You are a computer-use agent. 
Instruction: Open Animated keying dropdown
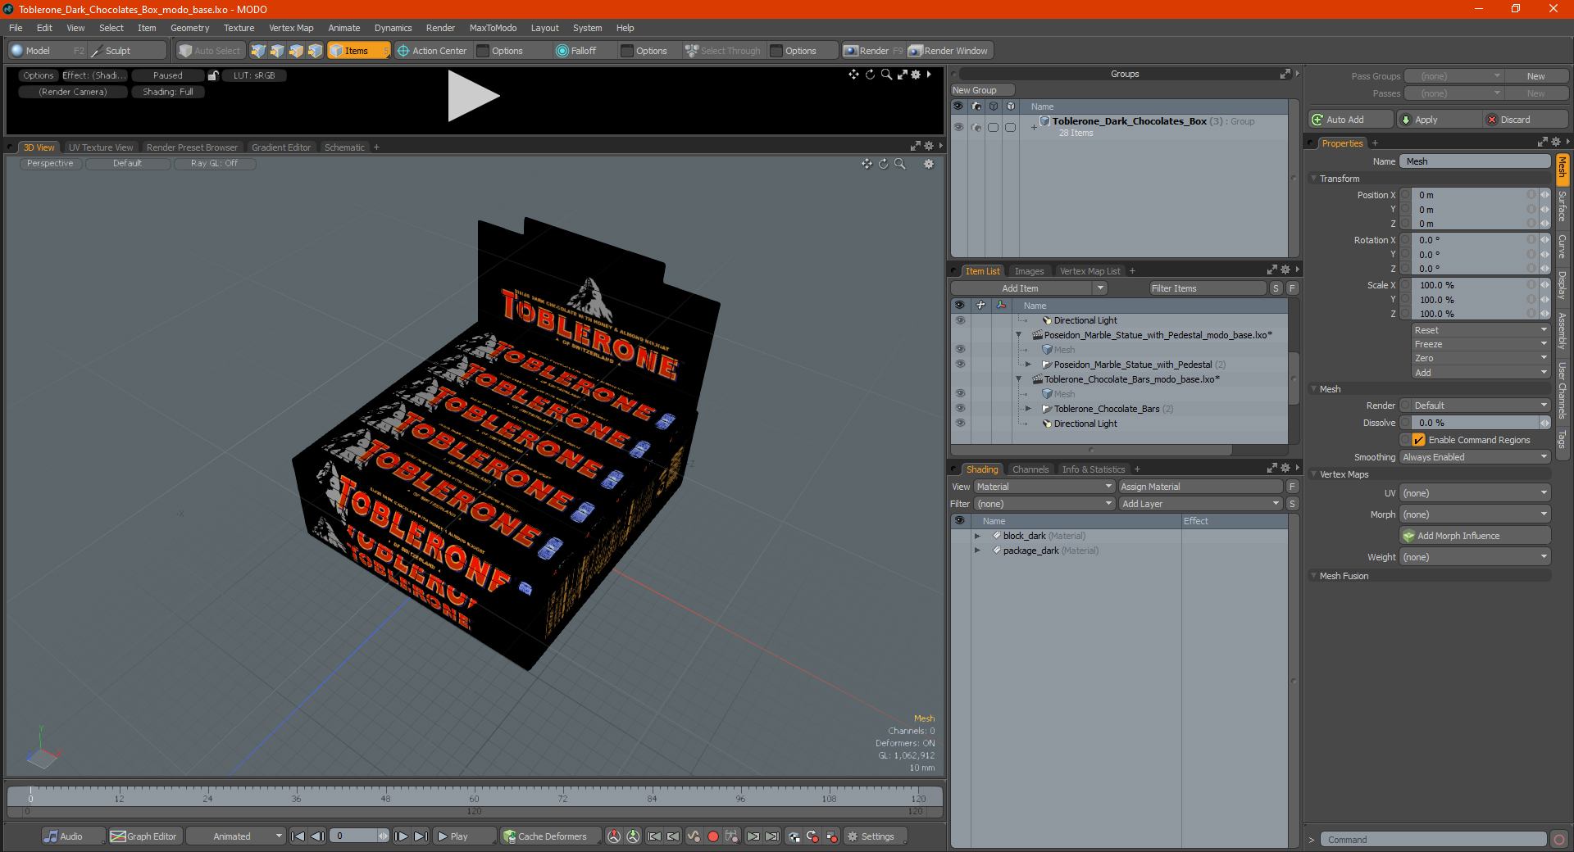(235, 836)
